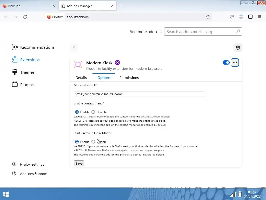Click the striped round toolbar icon
Viewport: 266px width, 200px height.
point(241,17)
